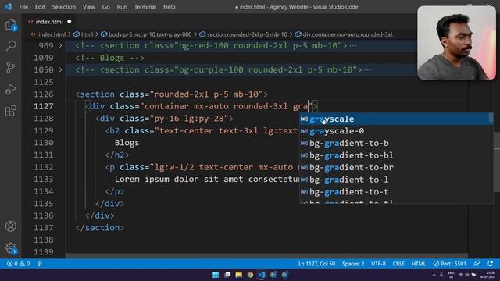The height and width of the screenshot is (281, 500).
Task: Click the webcam overlay thumbnail
Action: (x=456, y=43)
